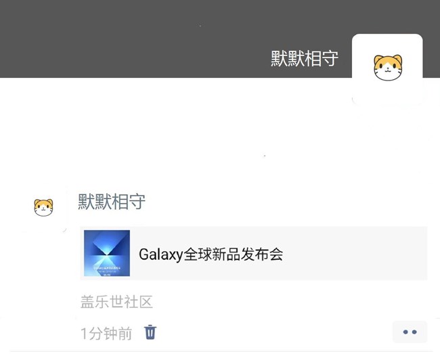Open the Galaxy全球新品发布会 shared link

coord(211,254)
